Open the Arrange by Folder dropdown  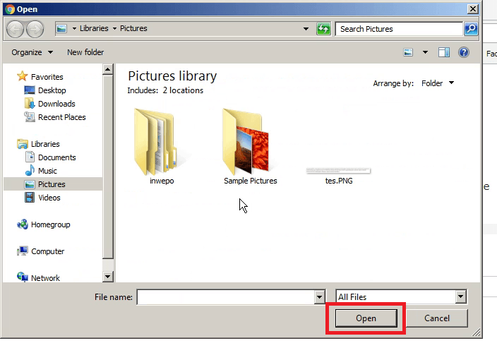[x=438, y=83]
